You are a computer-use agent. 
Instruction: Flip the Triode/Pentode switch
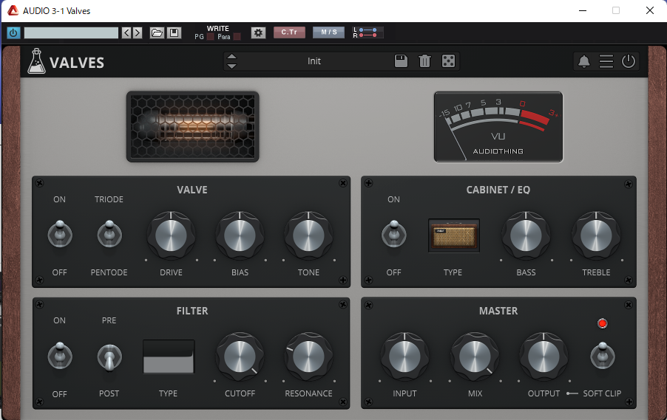coord(109,234)
